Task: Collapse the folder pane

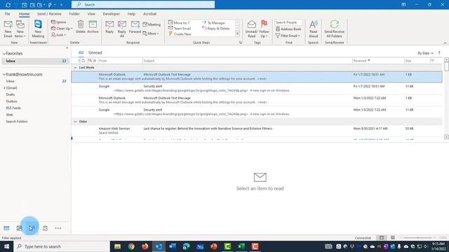Action: tap(67, 48)
